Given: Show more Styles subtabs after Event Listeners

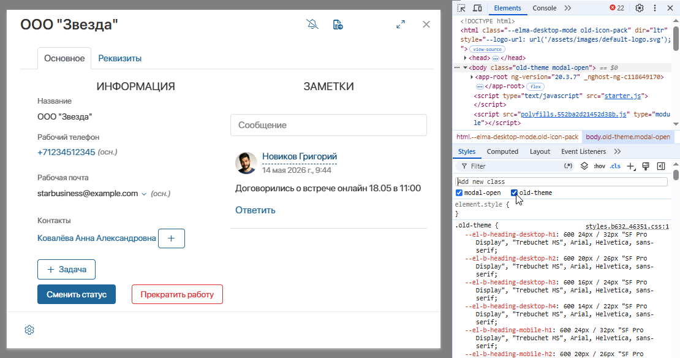Looking at the screenshot, I should [618, 151].
